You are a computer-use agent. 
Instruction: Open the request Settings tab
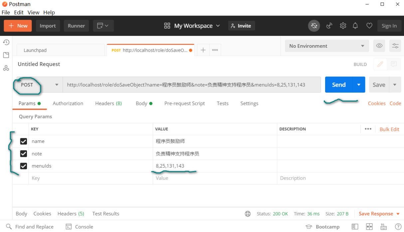pos(249,103)
